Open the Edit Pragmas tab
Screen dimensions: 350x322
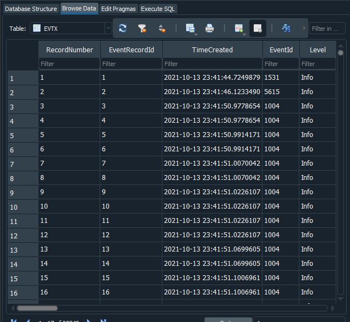click(118, 9)
